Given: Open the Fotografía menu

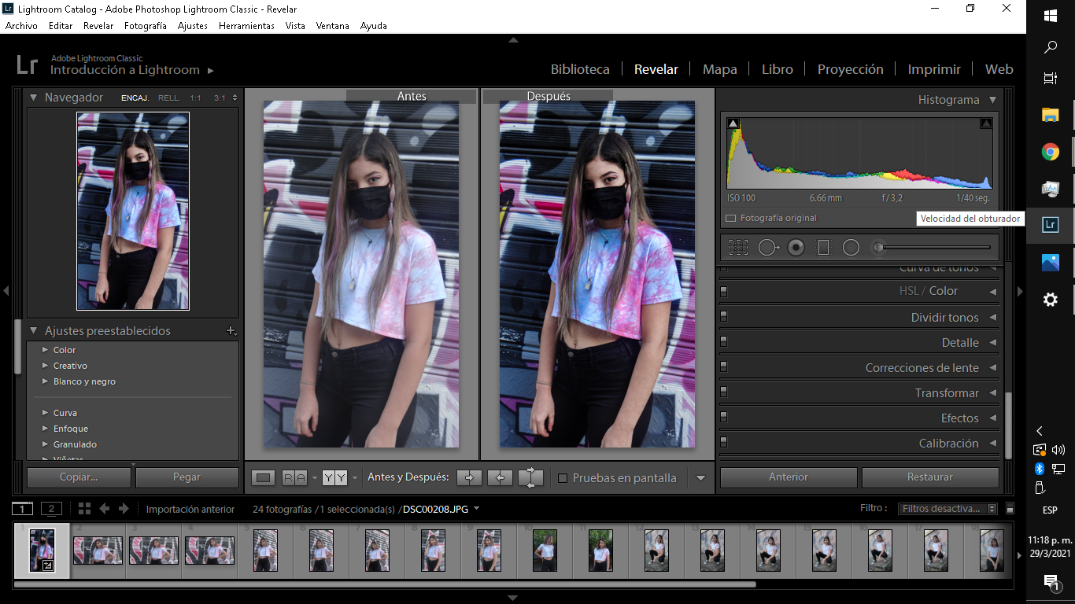Looking at the screenshot, I should tap(146, 25).
